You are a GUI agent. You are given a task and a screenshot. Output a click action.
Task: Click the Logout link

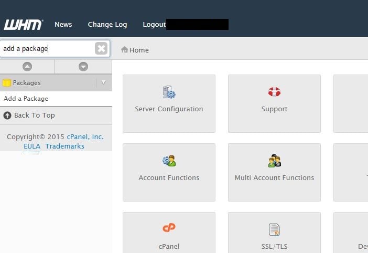click(154, 25)
